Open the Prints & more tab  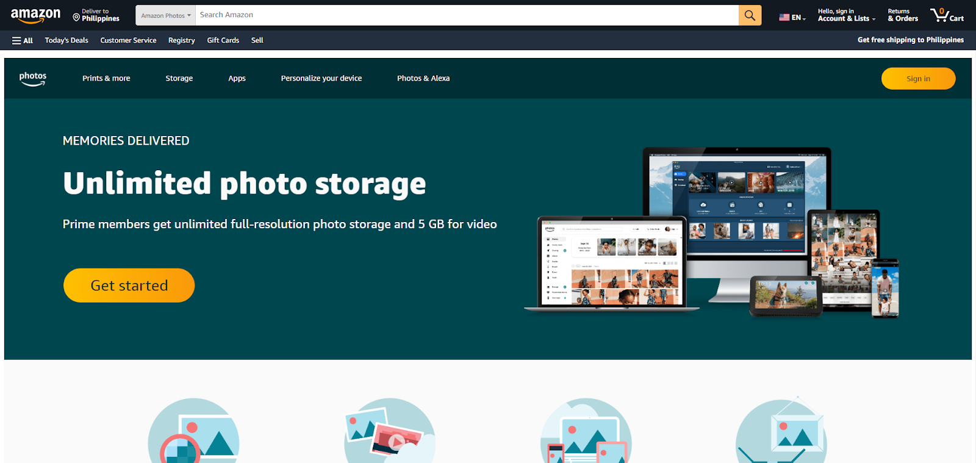point(106,78)
